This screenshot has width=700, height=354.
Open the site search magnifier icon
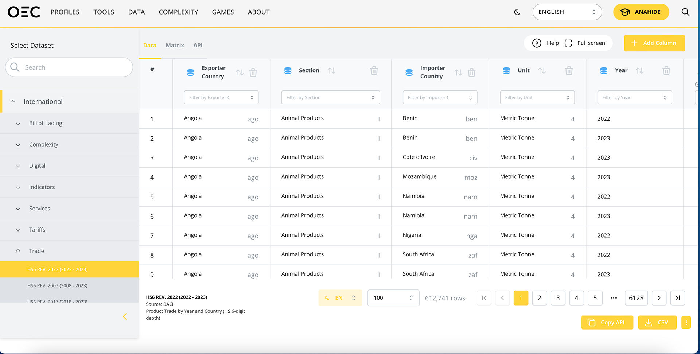(685, 12)
